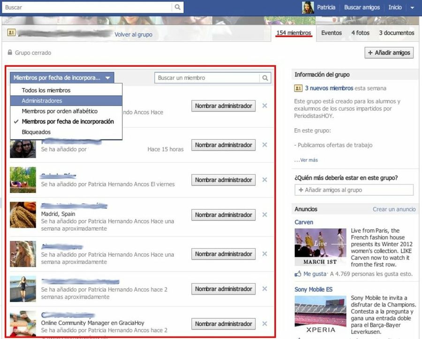Open the account dropdown arrow at top right
Image resolution: width=422 pixels, height=339 pixels.
412,7
